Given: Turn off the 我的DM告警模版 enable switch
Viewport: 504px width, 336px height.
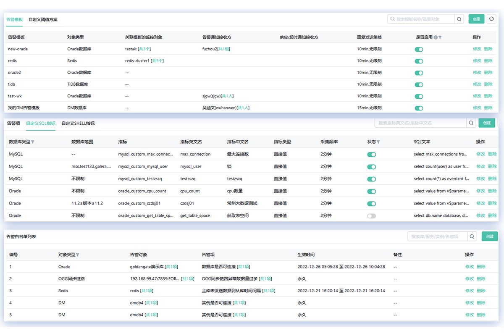Looking at the screenshot, I should click(x=419, y=108).
